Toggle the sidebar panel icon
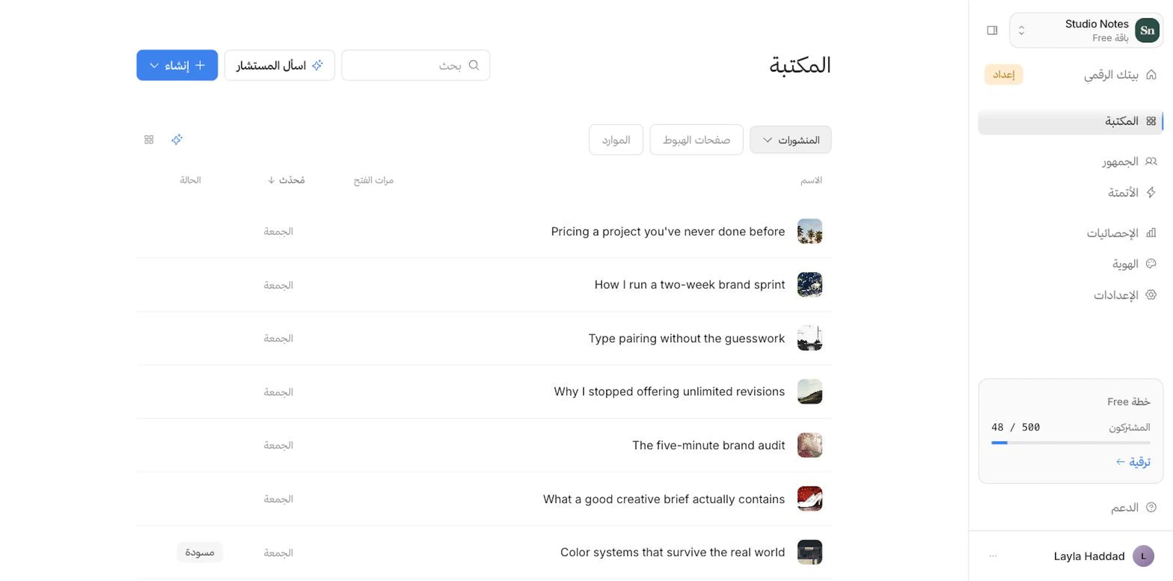The width and height of the screenshot is (1173, 581). 992,30
